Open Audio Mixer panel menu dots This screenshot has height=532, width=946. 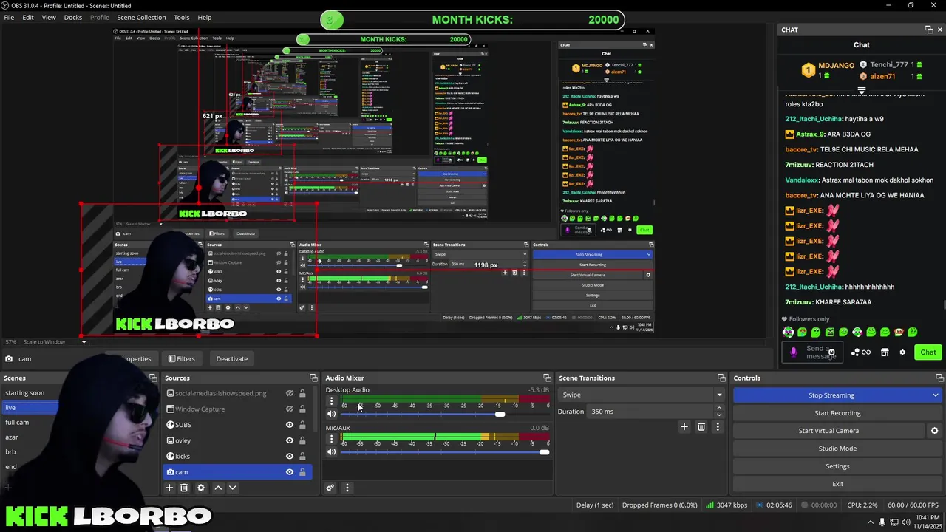coord(347,488)
